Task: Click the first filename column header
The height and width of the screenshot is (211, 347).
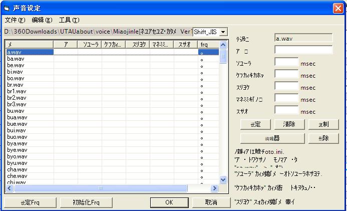Action: coord(30,45)
